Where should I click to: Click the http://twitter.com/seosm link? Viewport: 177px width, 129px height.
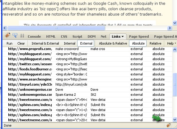coord(30,64)
